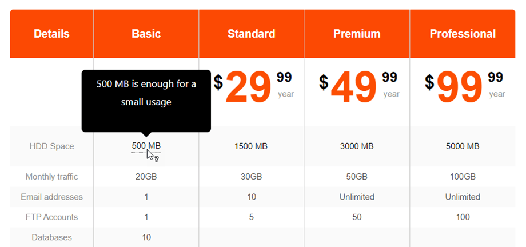The height and width of the screenshot is (247, 526).
Task: Select the HDD Space row label
Action: (51, 146)
